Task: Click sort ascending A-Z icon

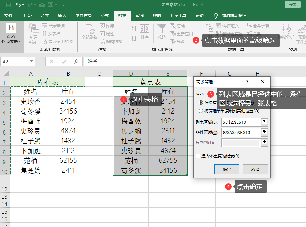Action: pos(134,29)
